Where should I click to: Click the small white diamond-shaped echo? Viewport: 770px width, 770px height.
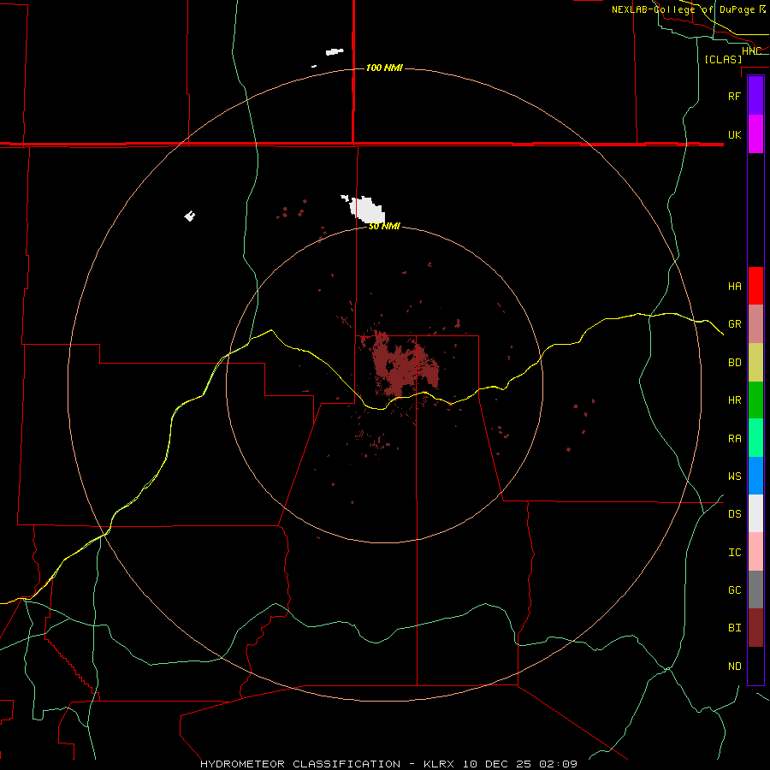pos(190,216)
